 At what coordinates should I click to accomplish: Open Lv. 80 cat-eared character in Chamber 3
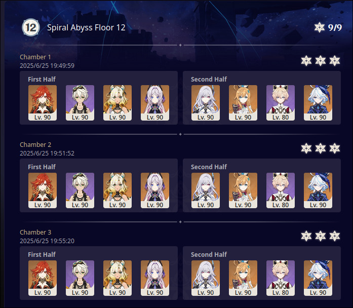281,278
